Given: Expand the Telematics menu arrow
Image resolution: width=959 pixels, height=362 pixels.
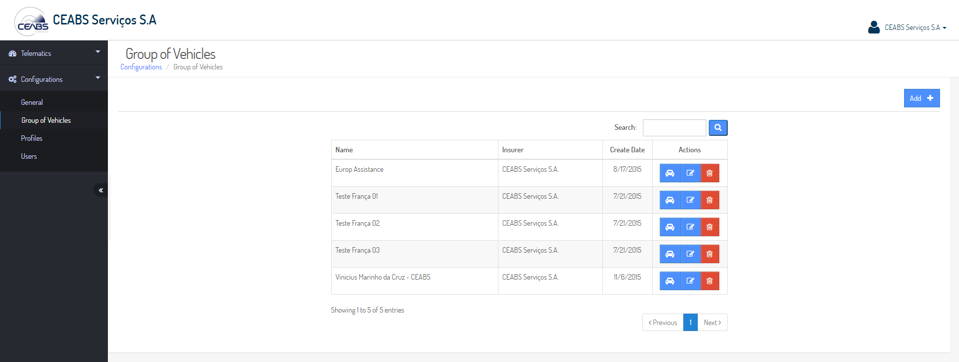Looking at the screenshot, I should point(98,52).
